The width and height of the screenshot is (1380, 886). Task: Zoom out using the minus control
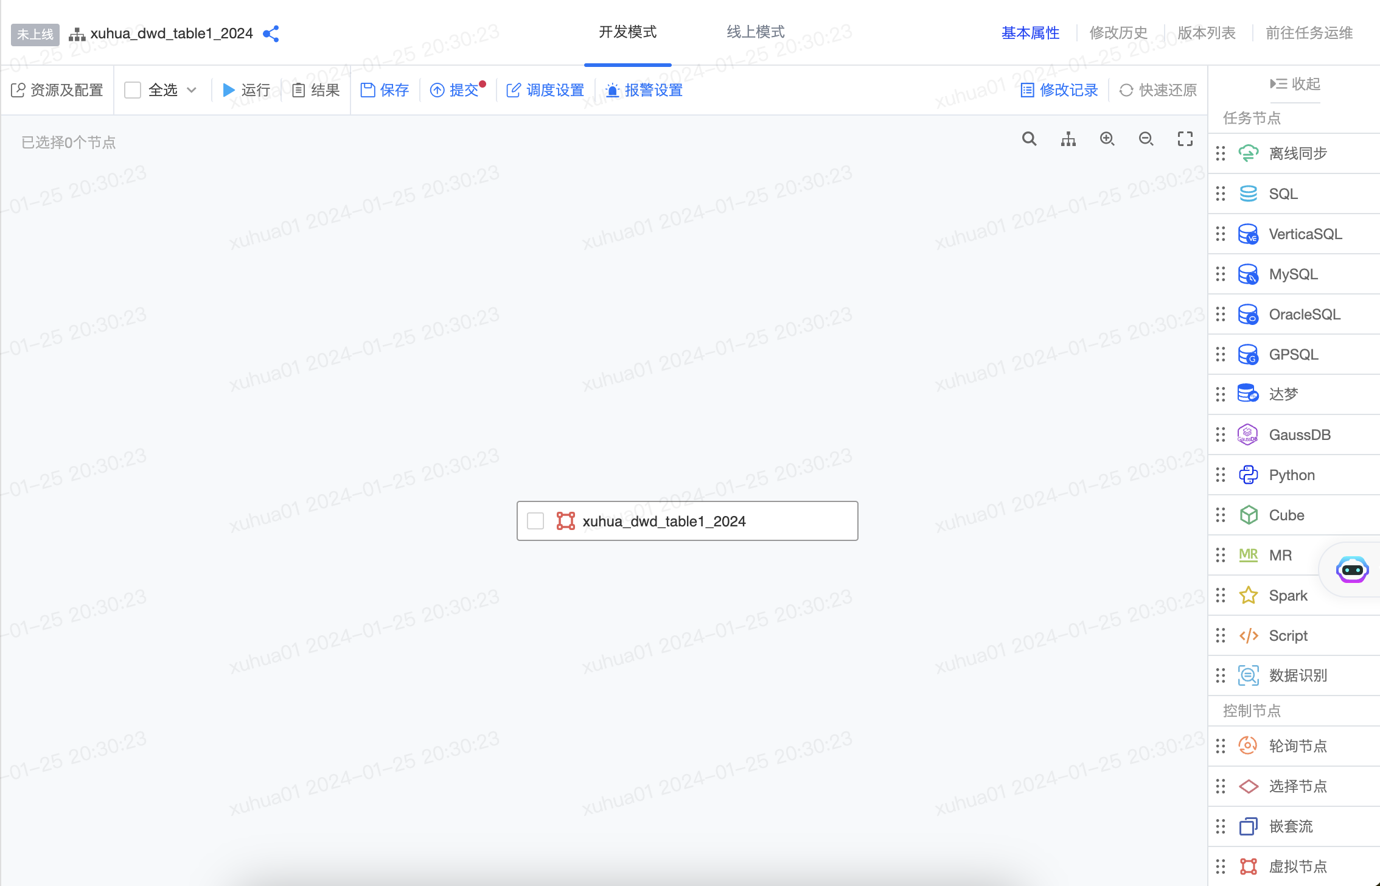(x=1146, y=139)
